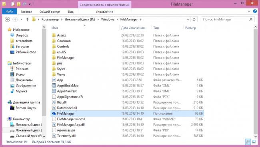The image size is (260, 147).
Task: Open address bar history dropdown
Action: [x=188, y=20]
